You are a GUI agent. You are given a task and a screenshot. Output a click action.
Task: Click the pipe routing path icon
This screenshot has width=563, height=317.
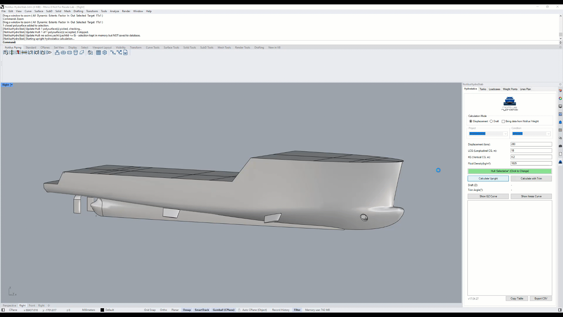(113, 53)
